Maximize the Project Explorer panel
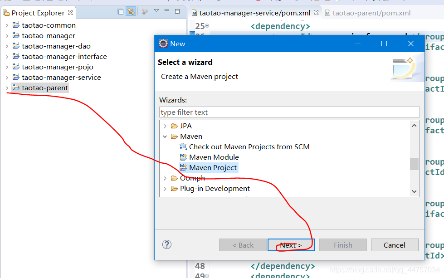The width and height of the screenshot is (444, 278). (177, 11)
